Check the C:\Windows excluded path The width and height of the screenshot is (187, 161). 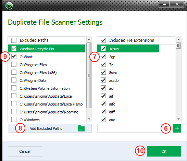pos(14,119)
